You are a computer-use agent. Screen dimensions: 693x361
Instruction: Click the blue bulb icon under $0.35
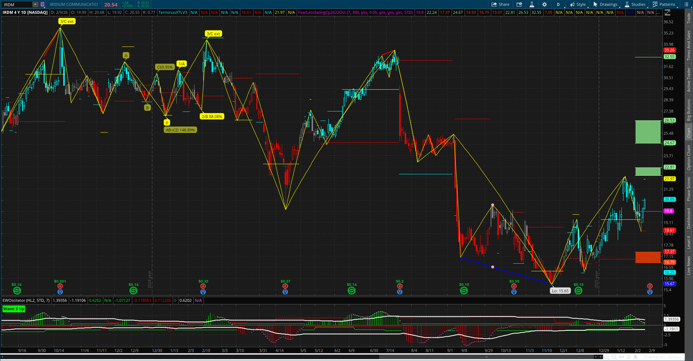[x=513, y=292]
